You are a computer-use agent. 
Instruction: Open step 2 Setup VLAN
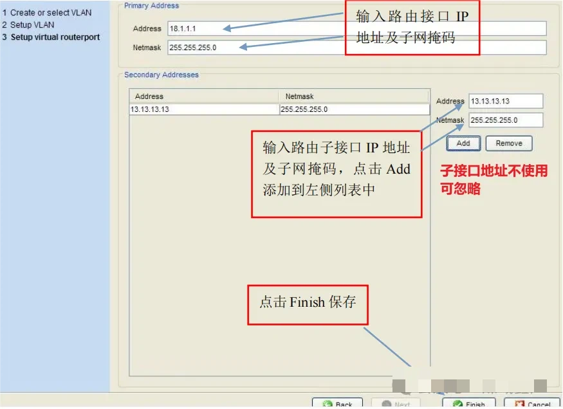pos(32,25)
